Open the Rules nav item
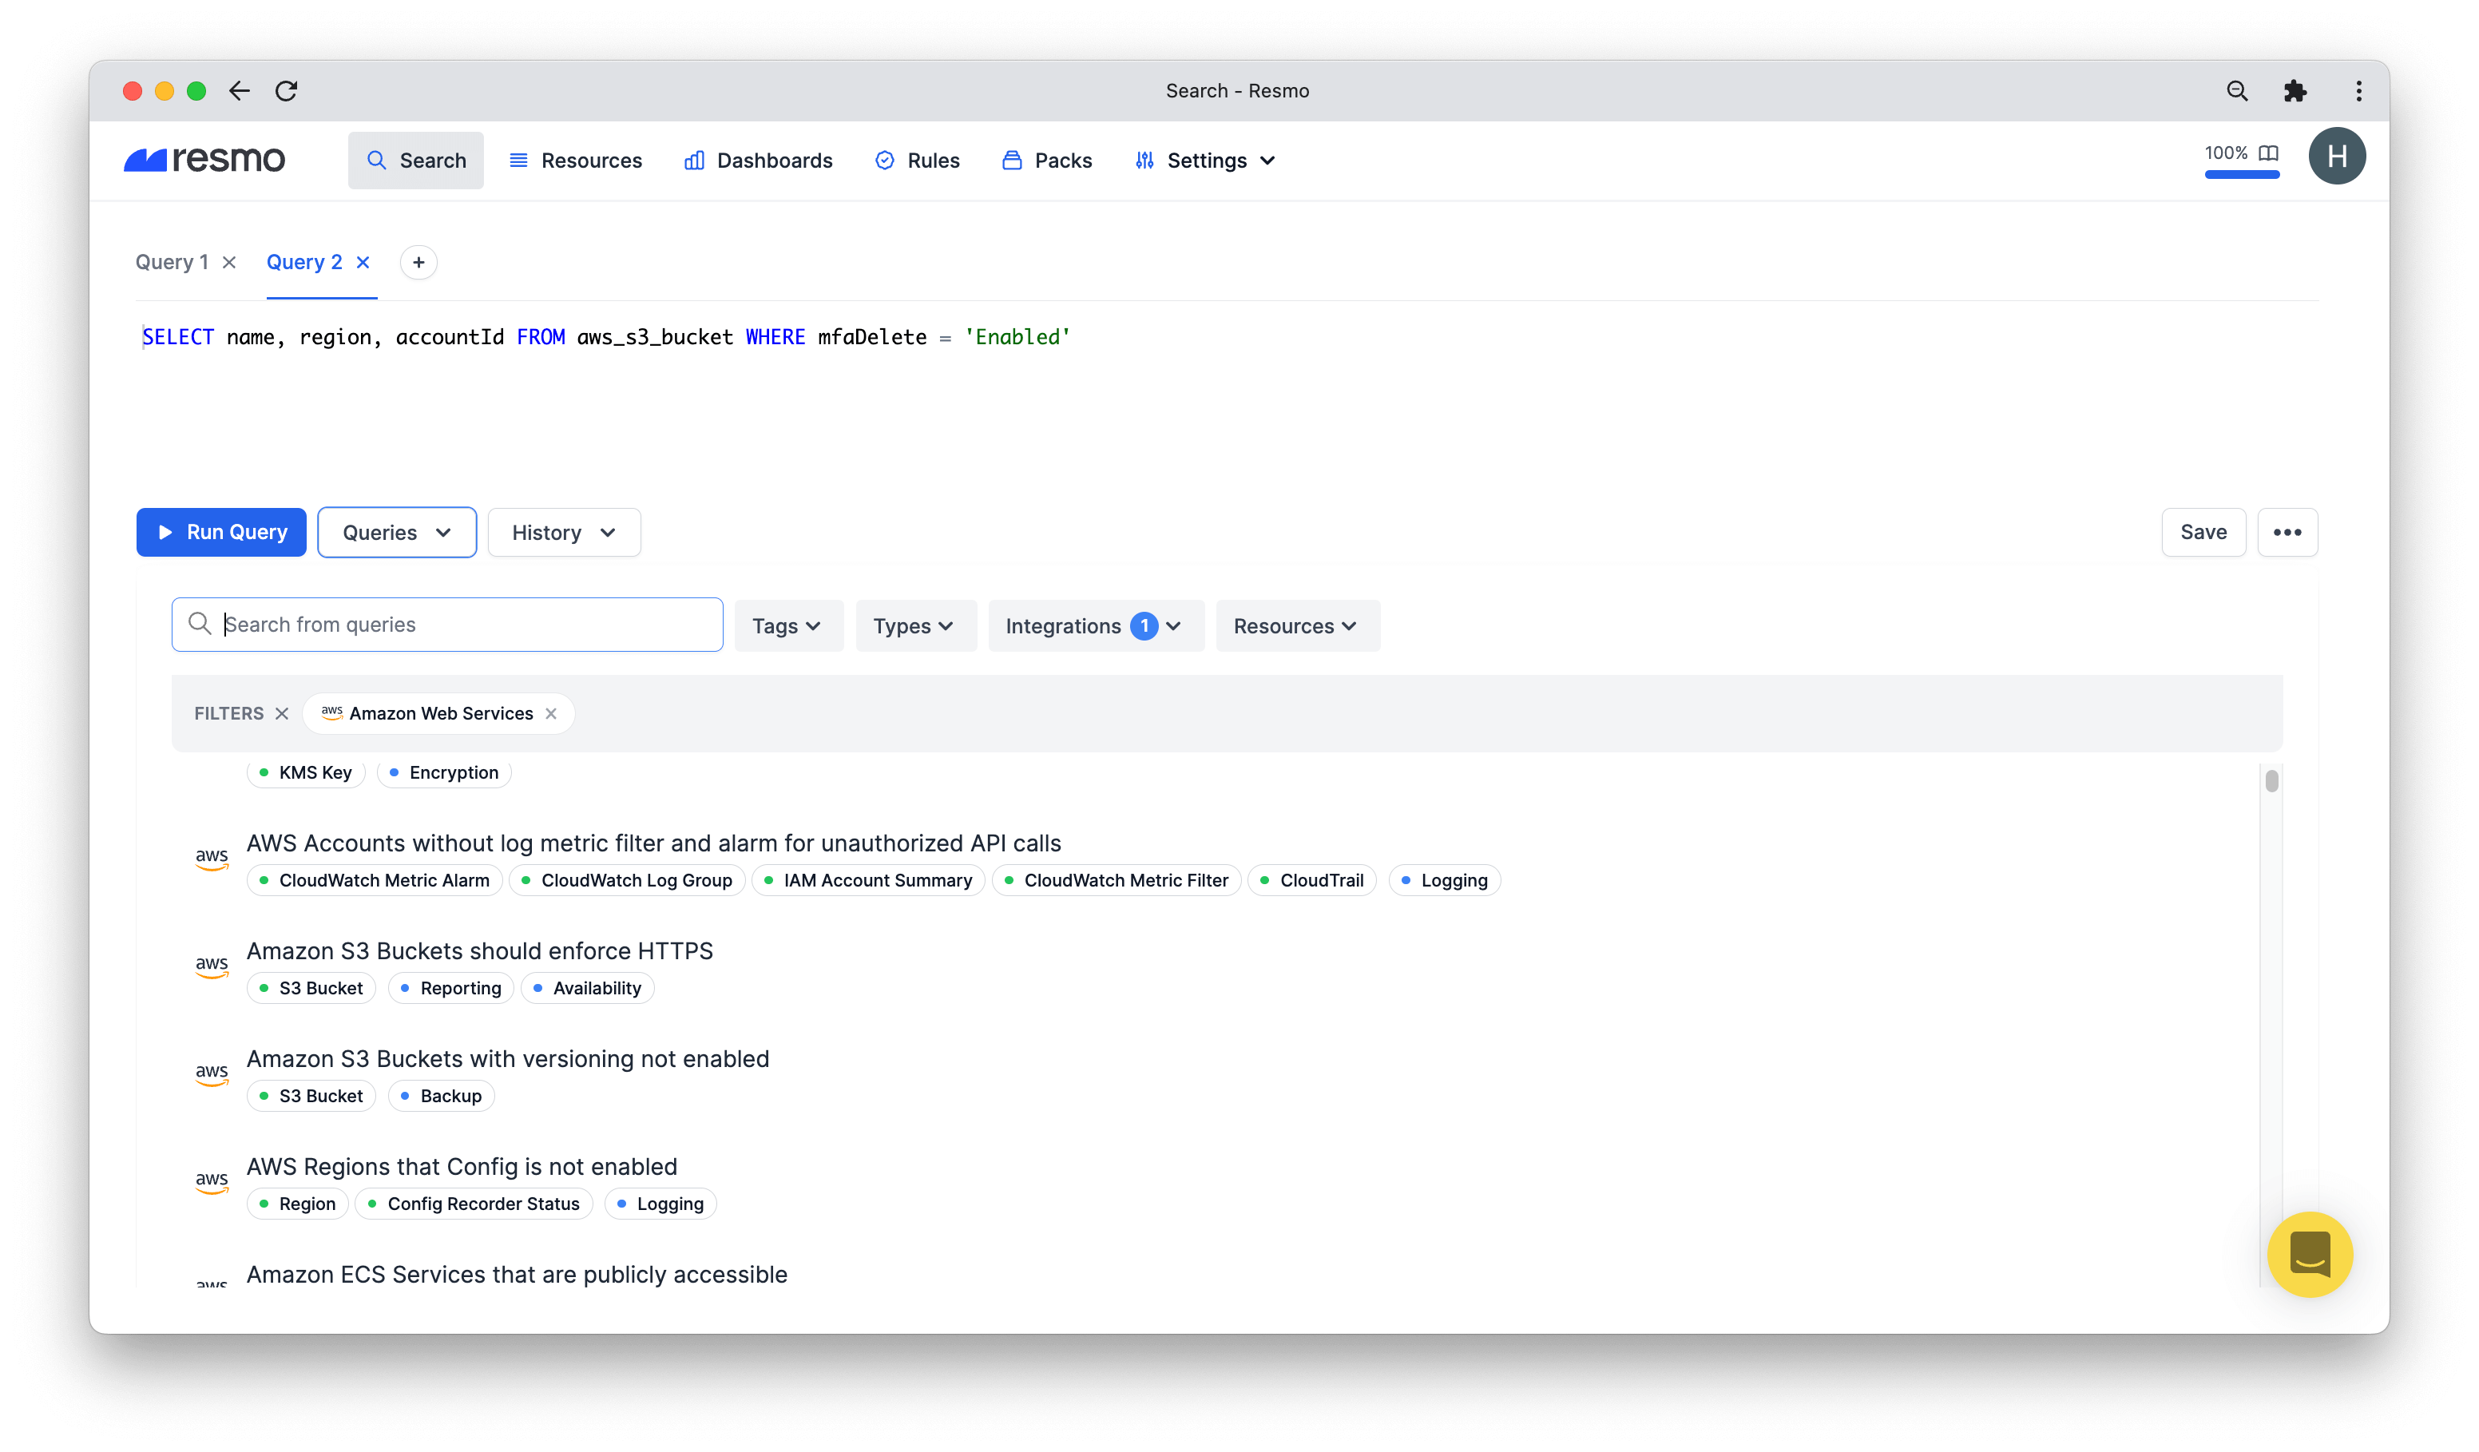 pos(917,161)
